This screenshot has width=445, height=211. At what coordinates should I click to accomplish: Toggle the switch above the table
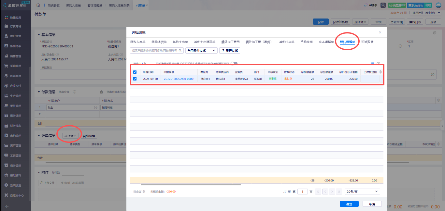tap(234, 64)
